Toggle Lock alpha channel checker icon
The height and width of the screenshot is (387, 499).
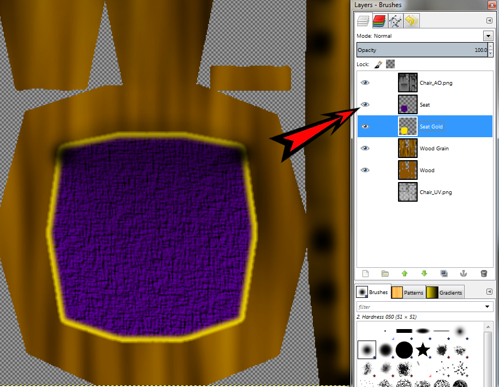[390, 64]
